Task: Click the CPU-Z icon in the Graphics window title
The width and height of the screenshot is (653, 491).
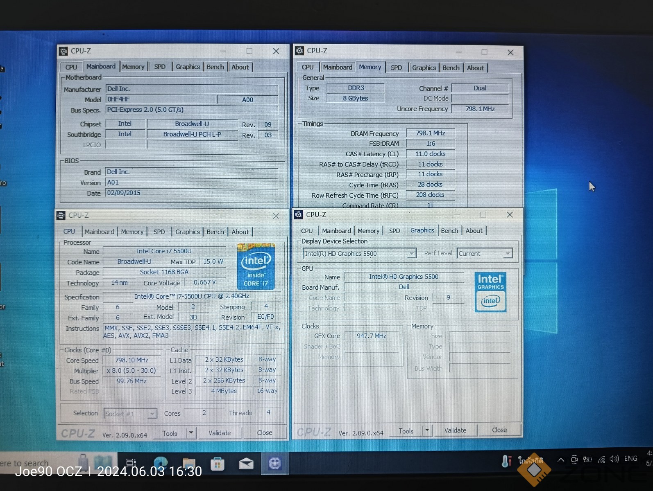Action: [x=299, y=215]
